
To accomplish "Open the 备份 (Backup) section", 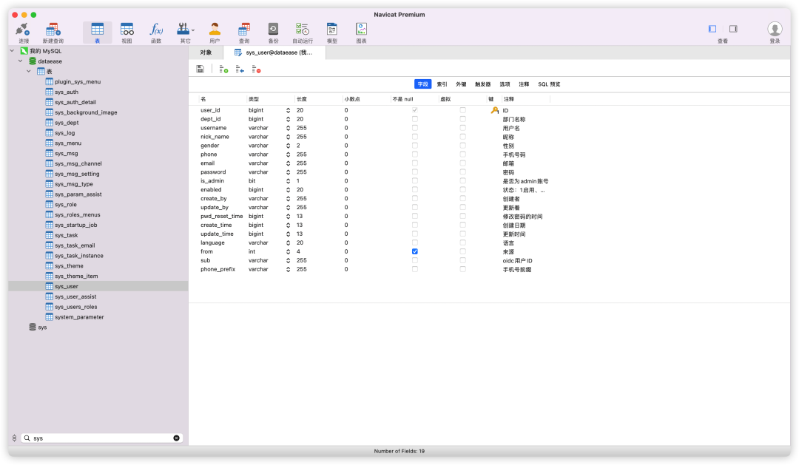I will coord(272,30).
